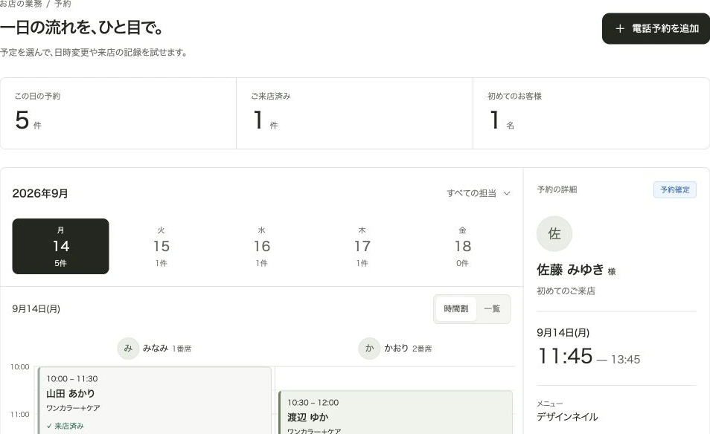The image size is (710, 434).
Task: Click the 電話予約を追加 button
Action: click(x=656, y=28)
